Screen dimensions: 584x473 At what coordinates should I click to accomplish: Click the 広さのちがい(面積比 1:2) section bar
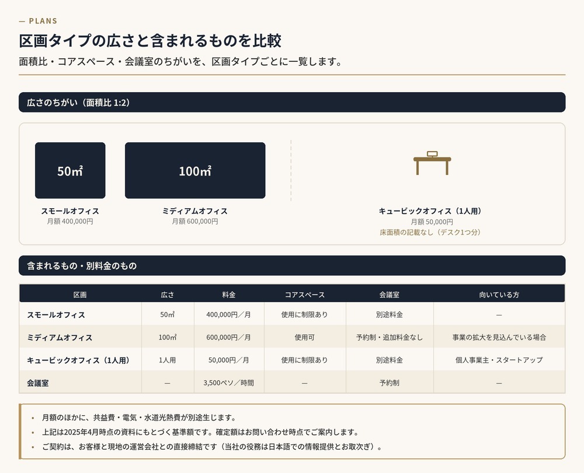[x=292, y=102]
